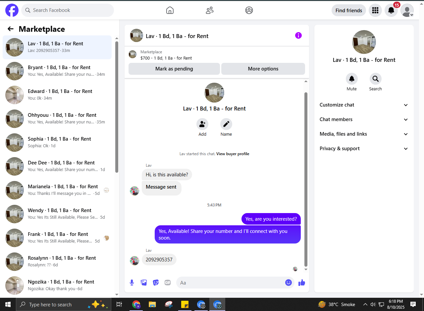Click the Windows taskbar search box
424x311 pixels.
click(x=63, y=304)
